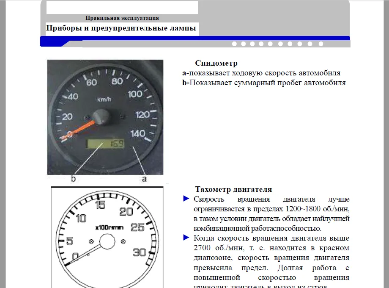389x288 pixels.
Task: Click the 'km/h' label on speedometer
Action: 104,100
